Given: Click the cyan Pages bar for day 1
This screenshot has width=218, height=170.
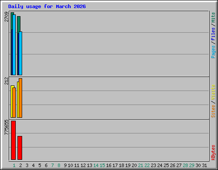Looking at the screenshot, I should (x=14, y=45).
